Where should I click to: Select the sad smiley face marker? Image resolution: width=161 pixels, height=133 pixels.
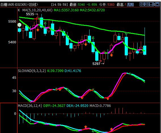[19, 25]
